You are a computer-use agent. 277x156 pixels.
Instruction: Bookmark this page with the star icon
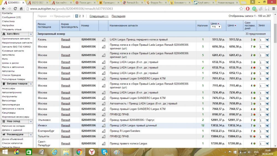[241, 9]
